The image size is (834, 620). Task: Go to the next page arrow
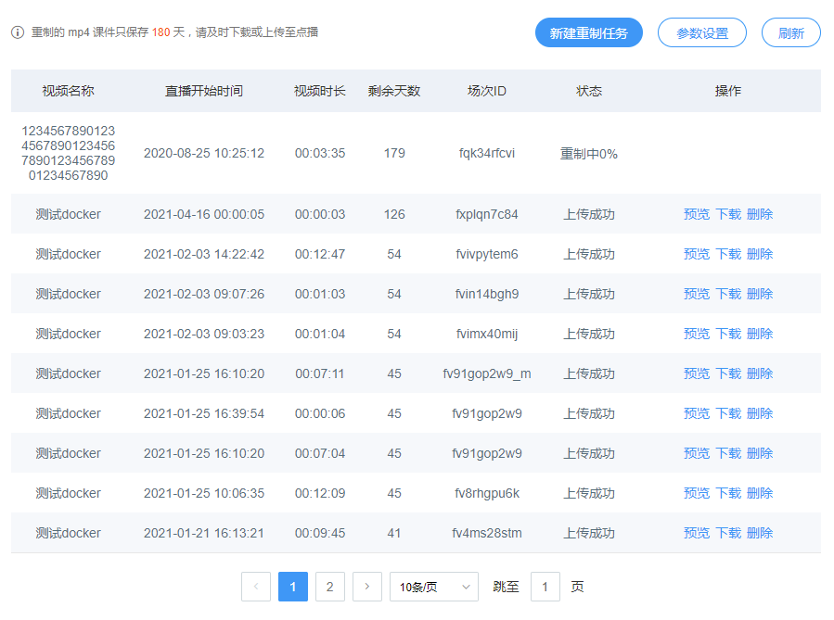(367, 587)
